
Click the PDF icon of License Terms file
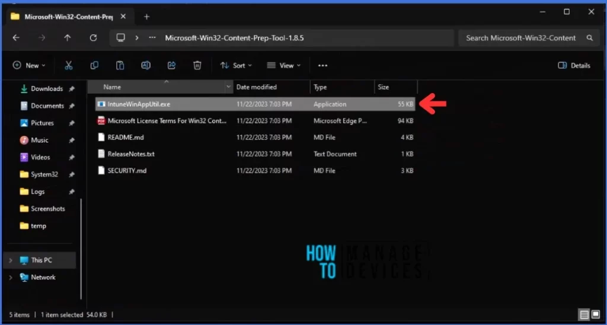[101, 120]
